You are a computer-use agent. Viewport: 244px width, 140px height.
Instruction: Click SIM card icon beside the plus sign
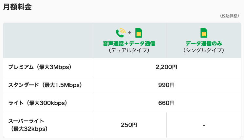tap(139, 33)
